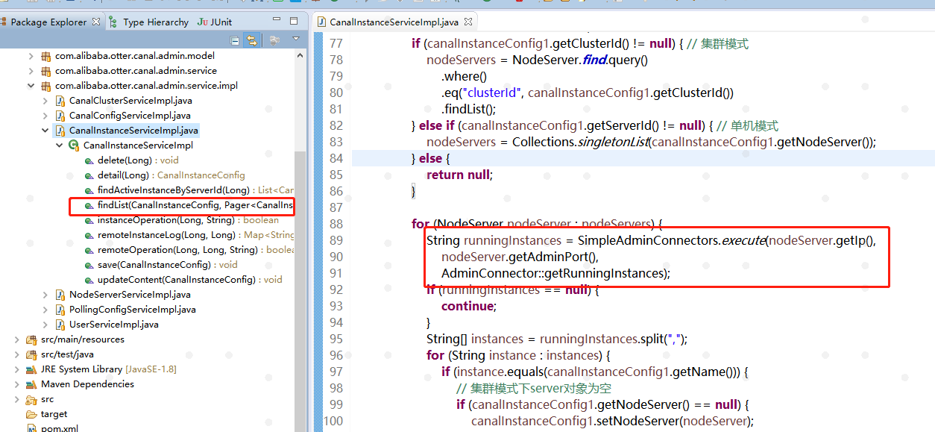Click the NodeServerServiceImpl.java file icon
Viewport: 935px width, 432px height.
[x=60, y=295]
